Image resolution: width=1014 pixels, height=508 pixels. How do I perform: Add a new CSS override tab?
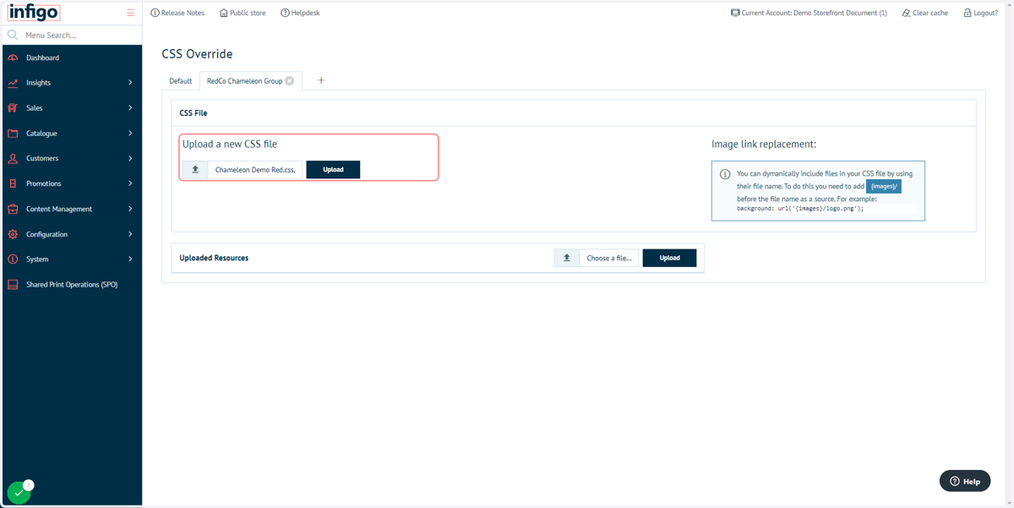[x=321, y=80]
